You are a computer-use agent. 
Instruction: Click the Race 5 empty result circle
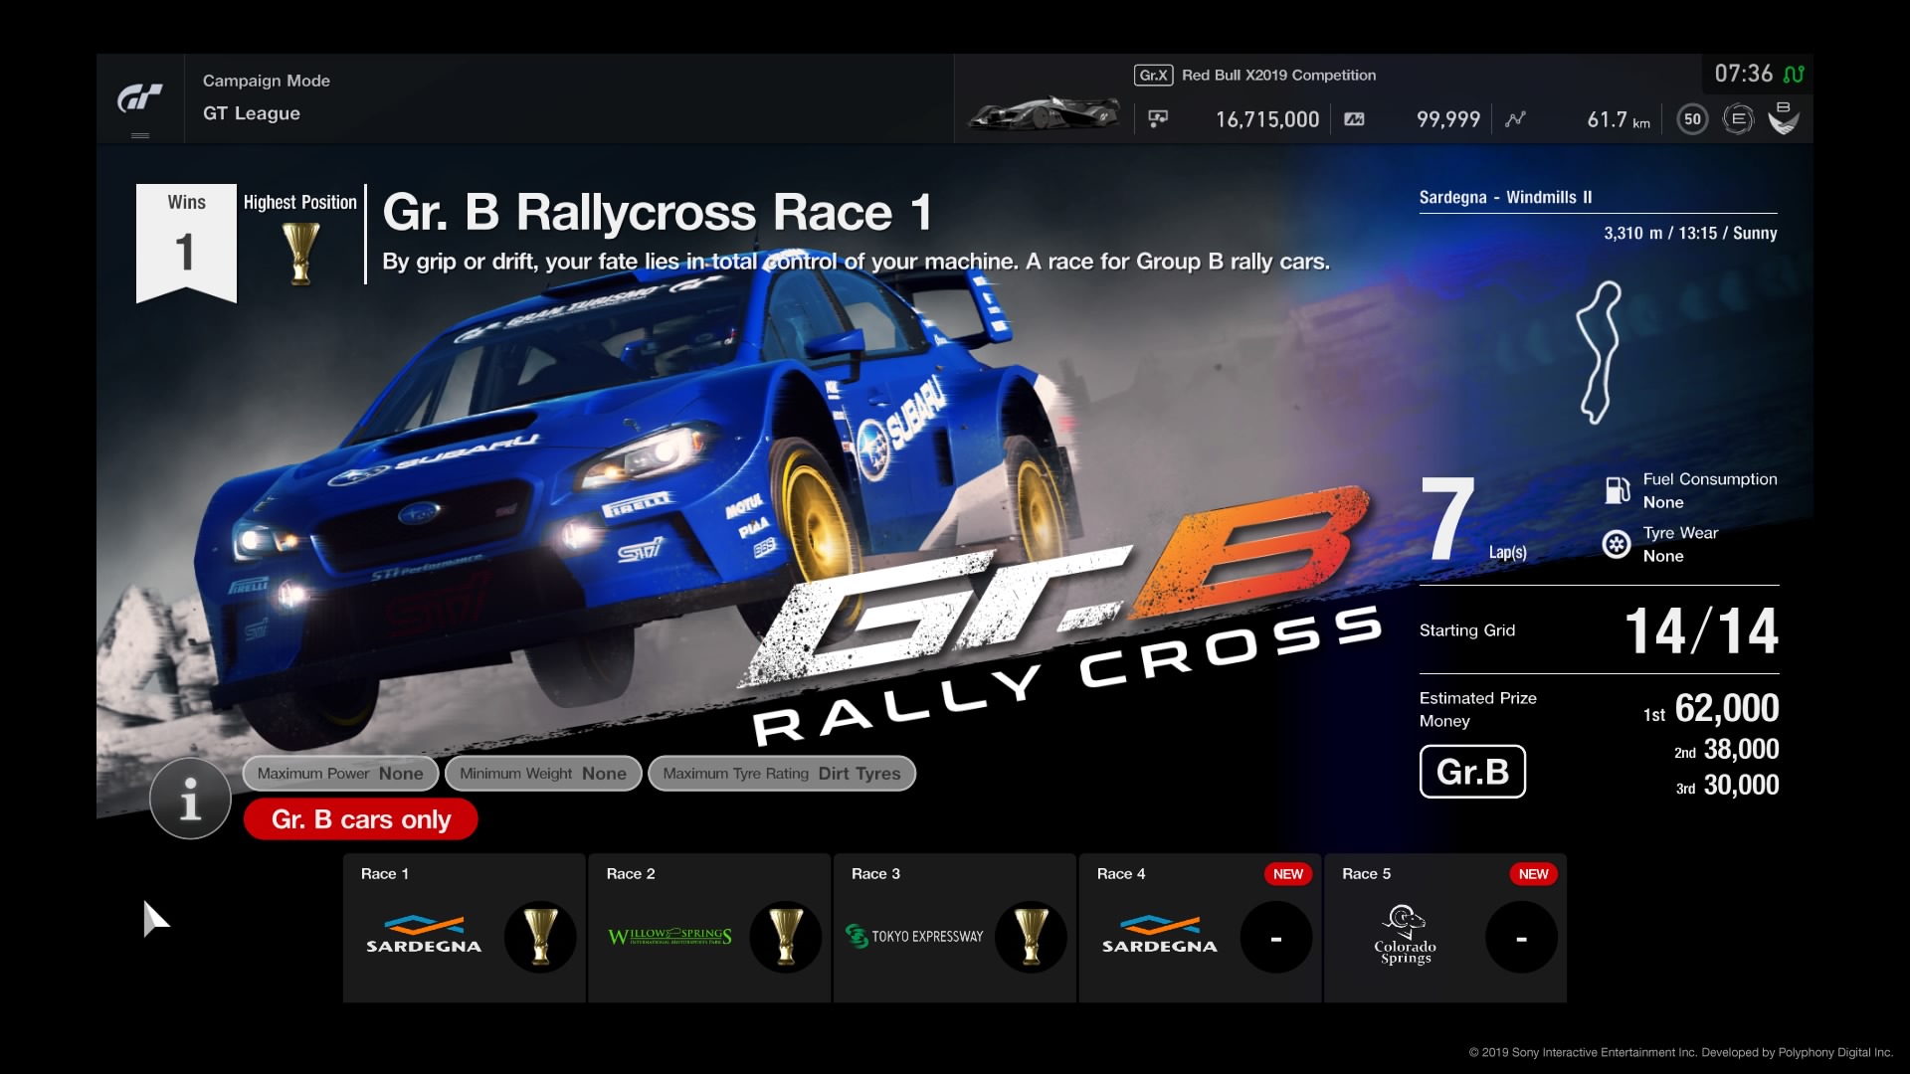pos(1521,937)
